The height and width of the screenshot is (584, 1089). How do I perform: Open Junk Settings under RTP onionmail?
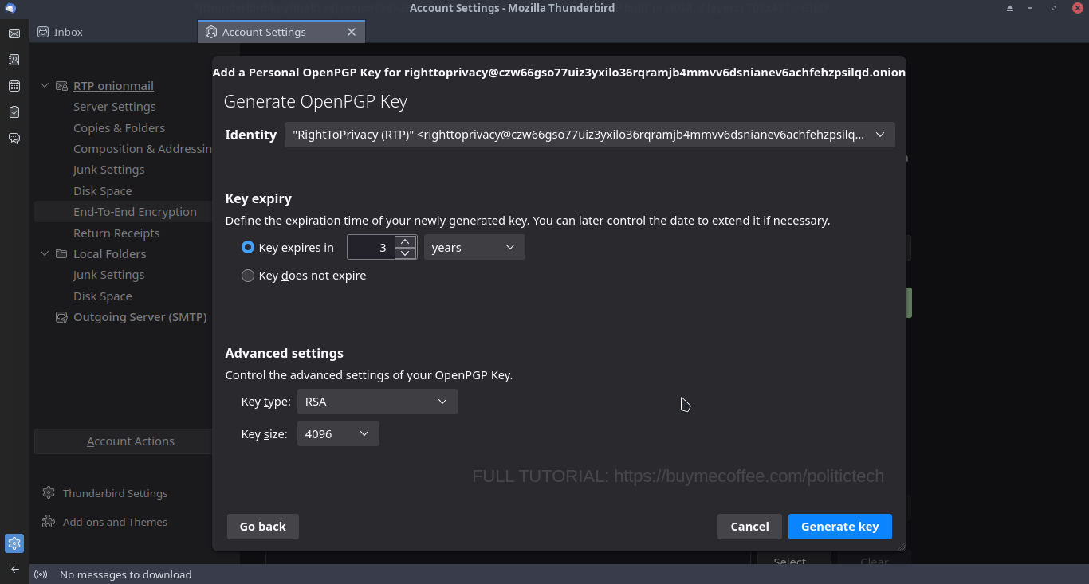(x=109, y=170)
